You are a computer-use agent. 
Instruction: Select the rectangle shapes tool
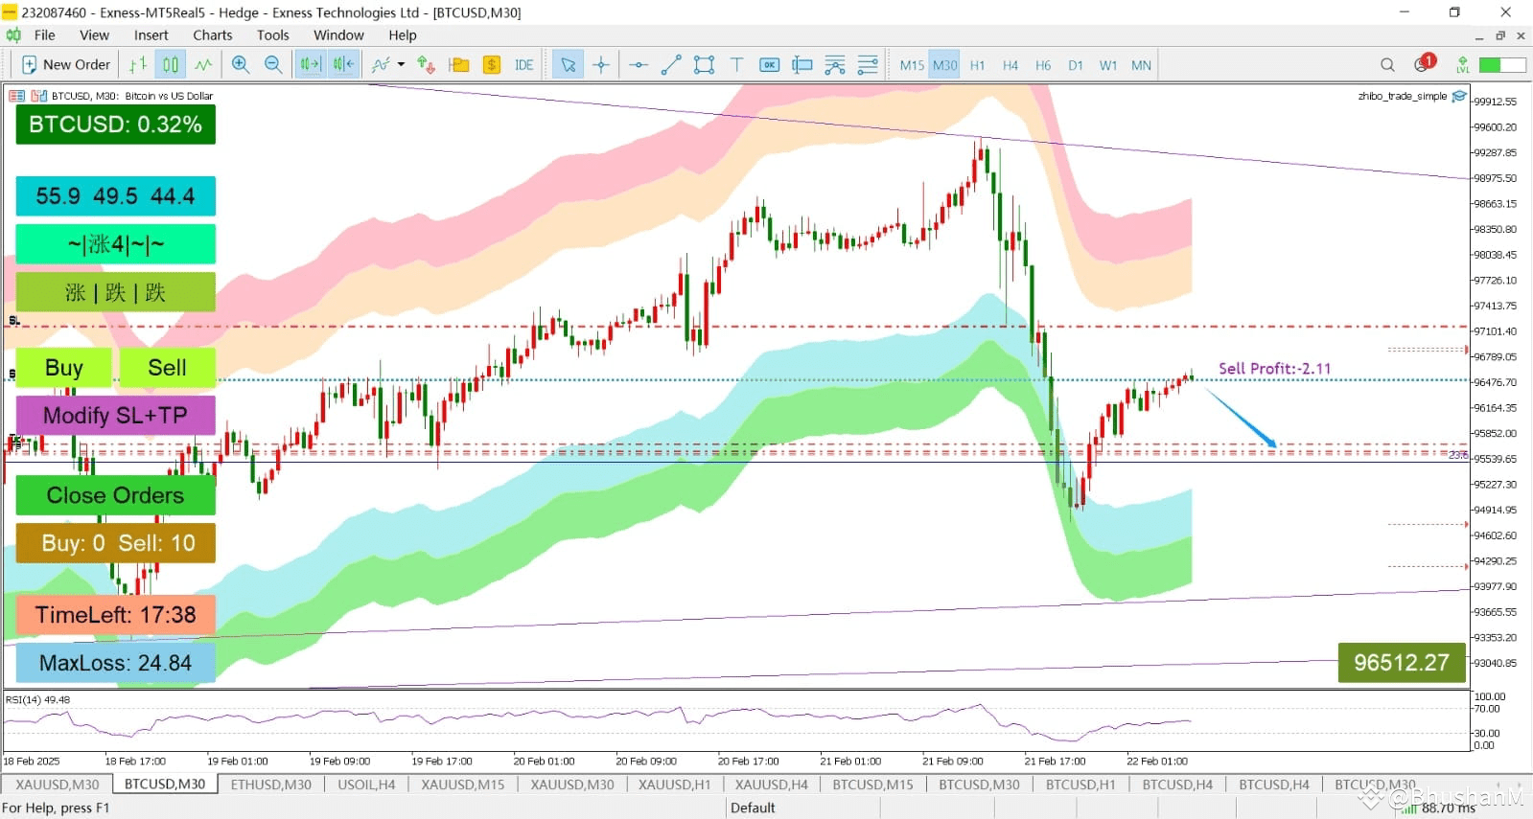tap(704, 65)
